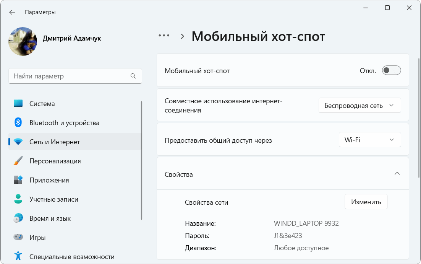421x264 pixels.
Task: Click the Игры gamepad icon
Action: (x=18, y=238)
